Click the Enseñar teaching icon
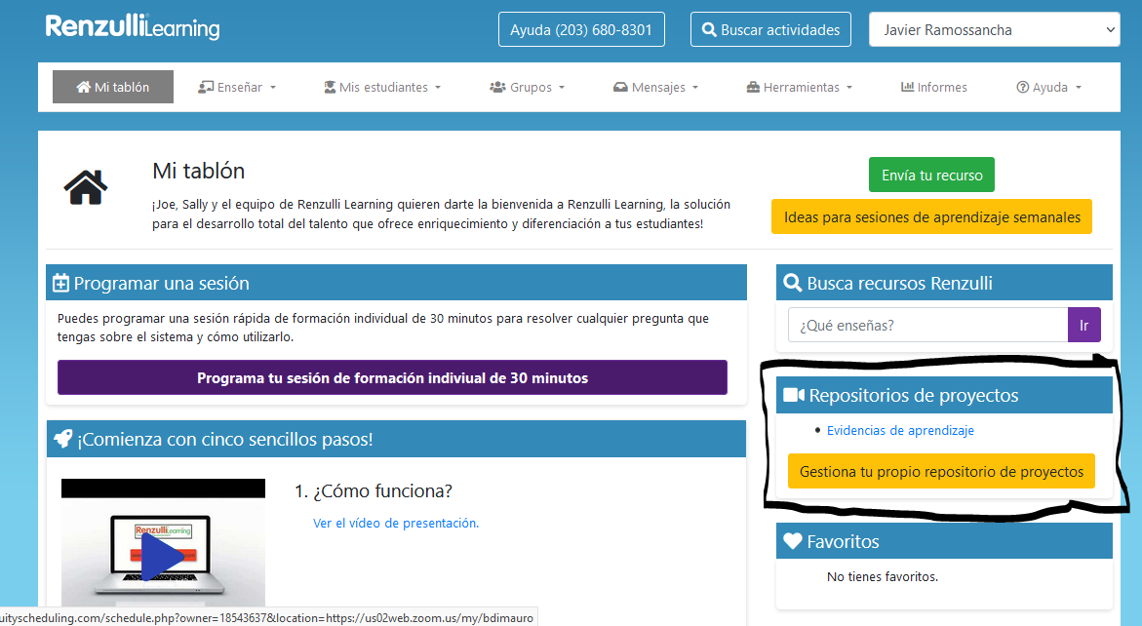This screenshot has width=1142, height=626. point(206,88)
